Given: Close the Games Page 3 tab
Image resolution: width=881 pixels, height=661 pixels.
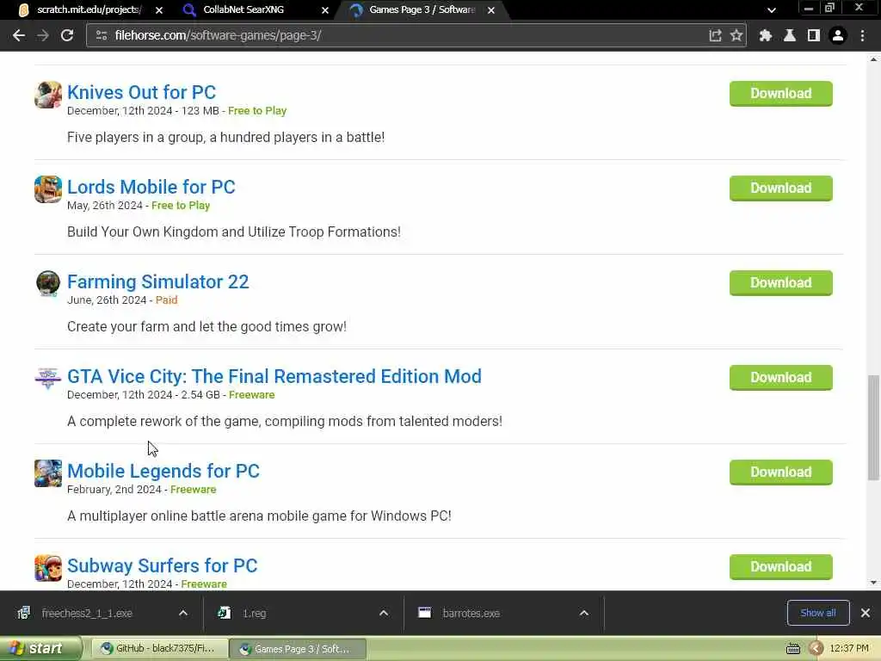Looking at the screenshot, I should 491,10.
